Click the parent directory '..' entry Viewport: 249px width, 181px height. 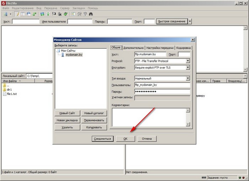[x=8, y=85]
